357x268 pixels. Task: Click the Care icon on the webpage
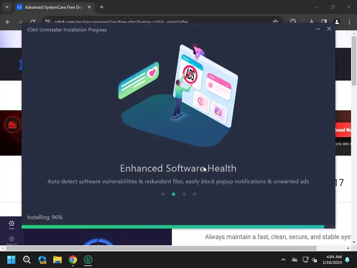coord(12,225)
